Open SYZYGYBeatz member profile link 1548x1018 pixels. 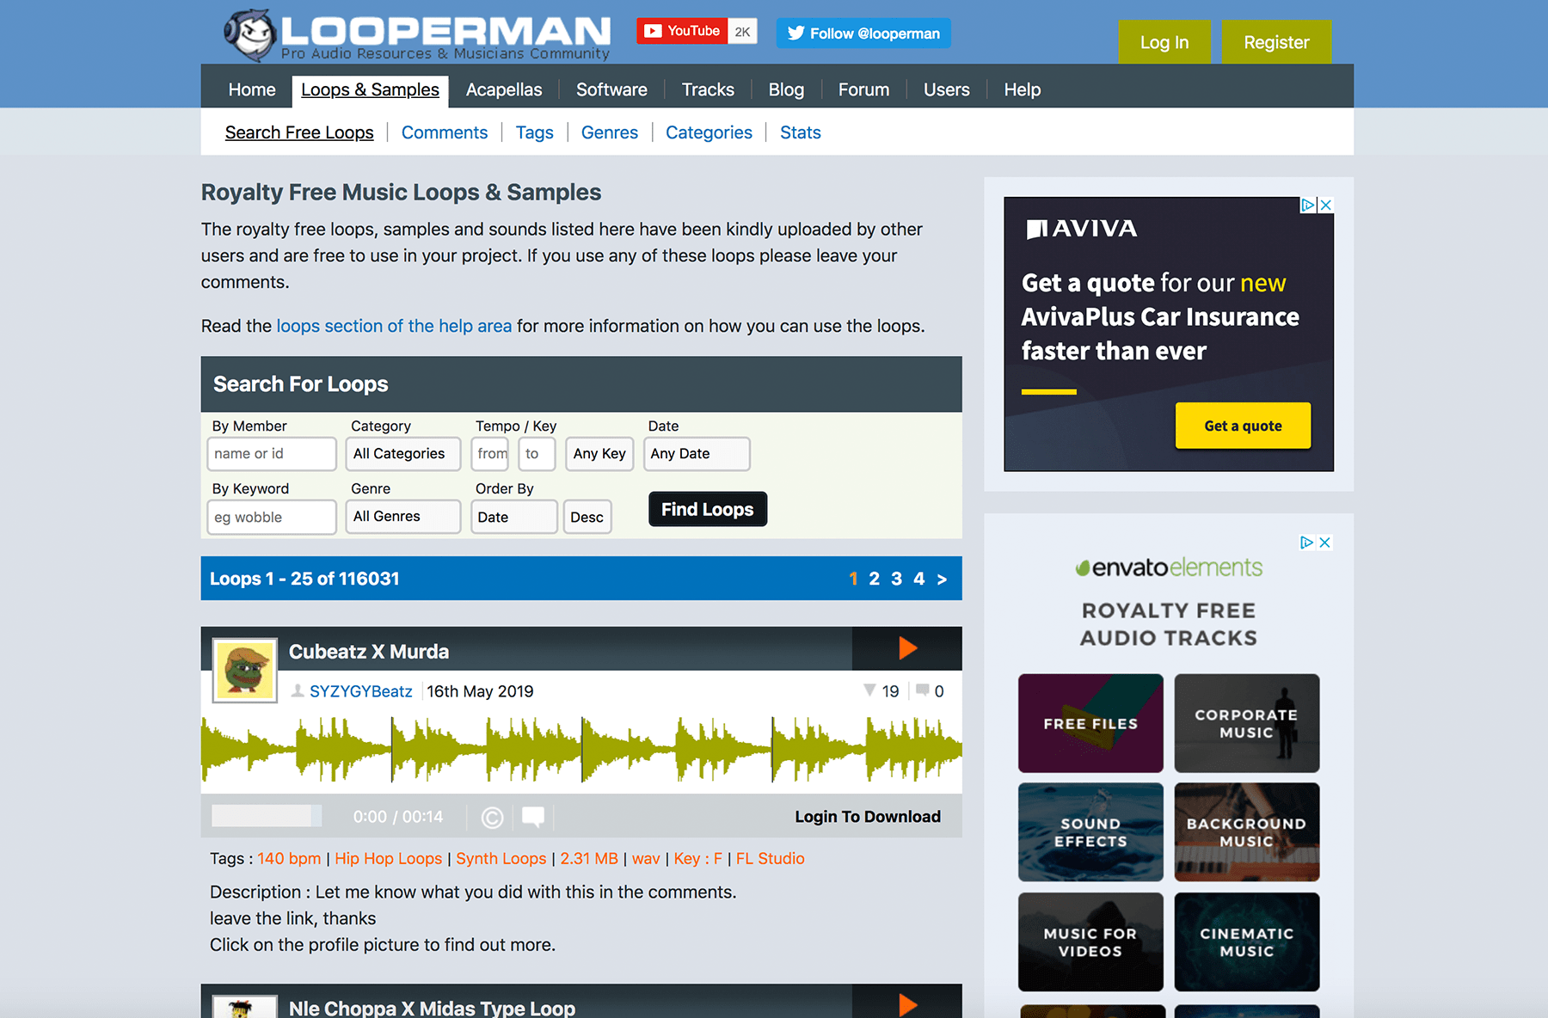pyautogui.click(x=361, y=691)
